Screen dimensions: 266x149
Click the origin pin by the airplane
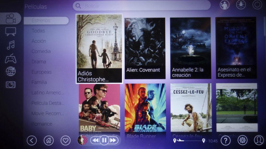tap(175, 140)
